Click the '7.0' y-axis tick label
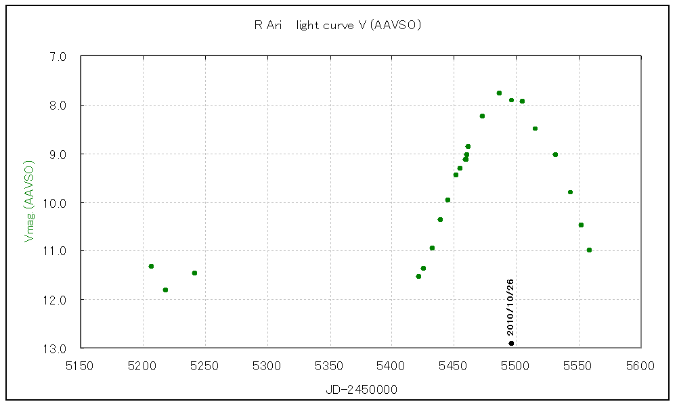This screenshot has height=406, width=677. [x=58, y=57]
